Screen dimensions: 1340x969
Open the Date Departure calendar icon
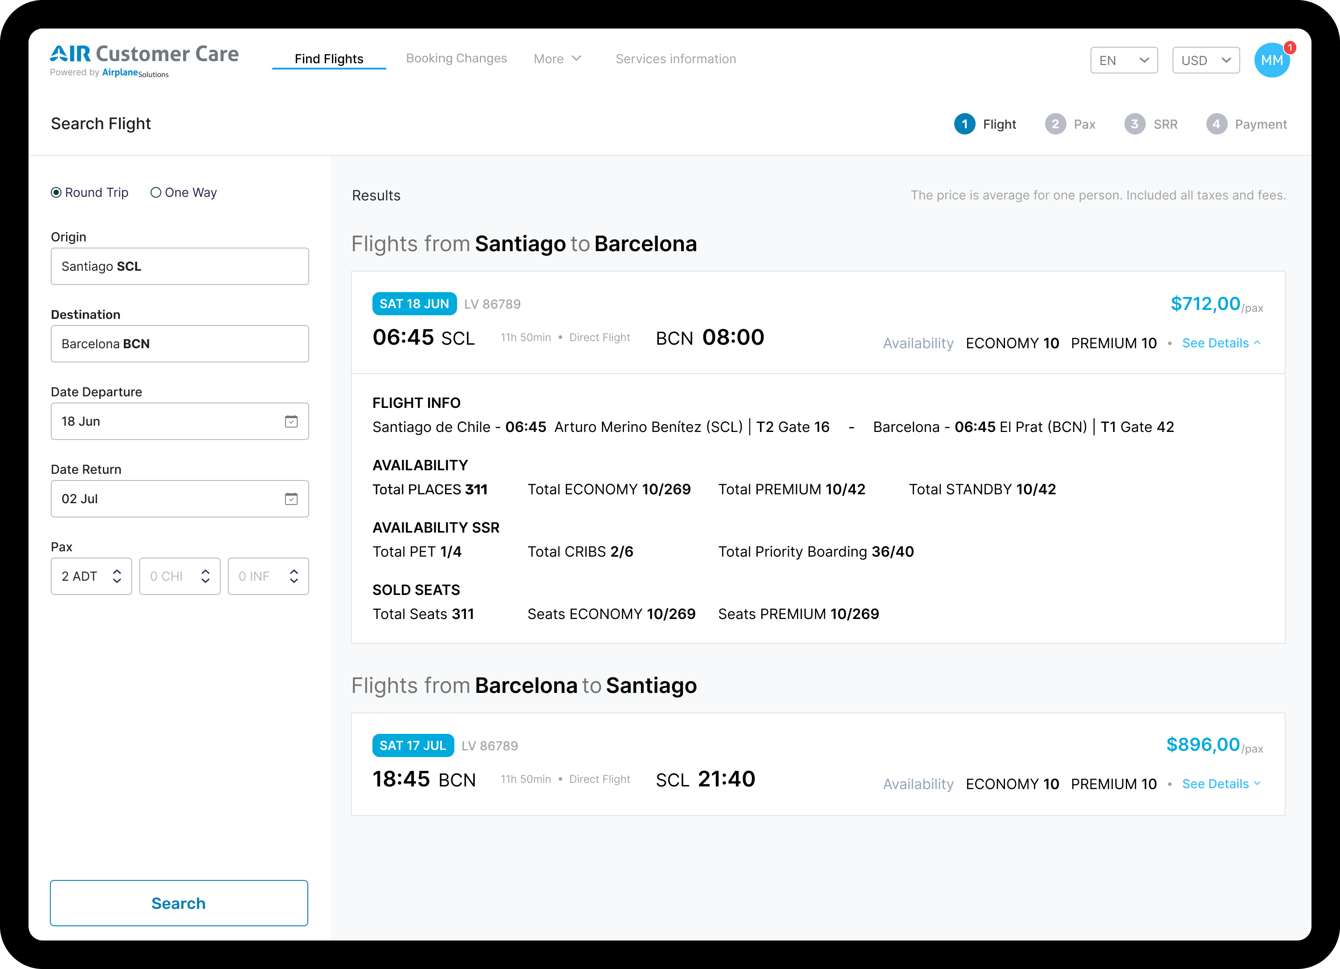[291, 422]
